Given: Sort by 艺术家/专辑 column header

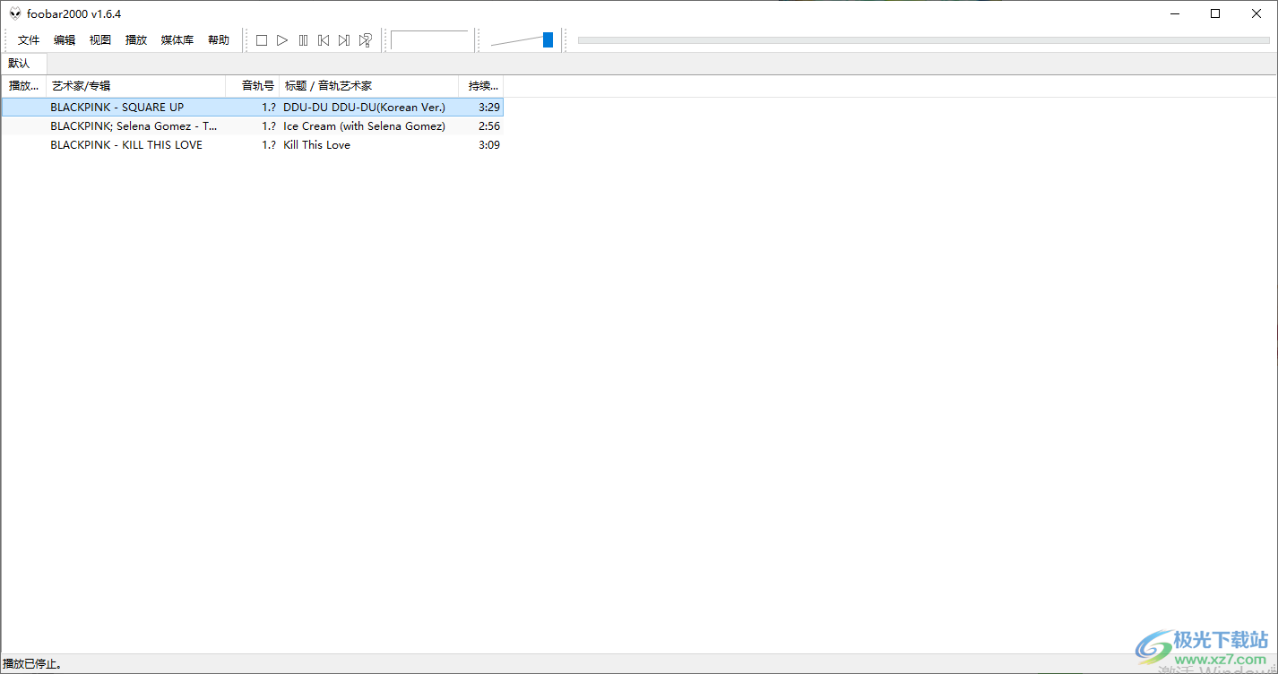Looking at the screenshot, I should [x=136, y=86].
